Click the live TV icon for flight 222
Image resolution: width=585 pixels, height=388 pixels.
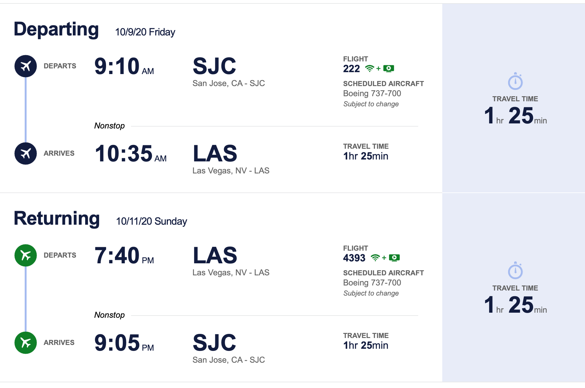389,68
